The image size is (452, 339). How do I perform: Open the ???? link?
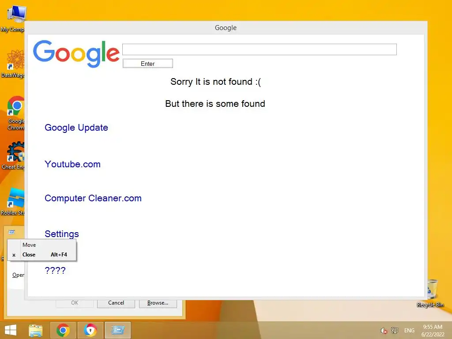click(x=55, y=271)
